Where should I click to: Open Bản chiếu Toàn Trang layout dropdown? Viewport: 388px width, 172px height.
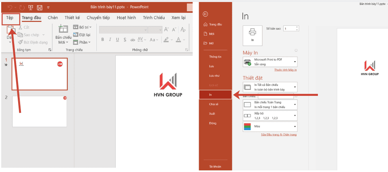point(270,105)
